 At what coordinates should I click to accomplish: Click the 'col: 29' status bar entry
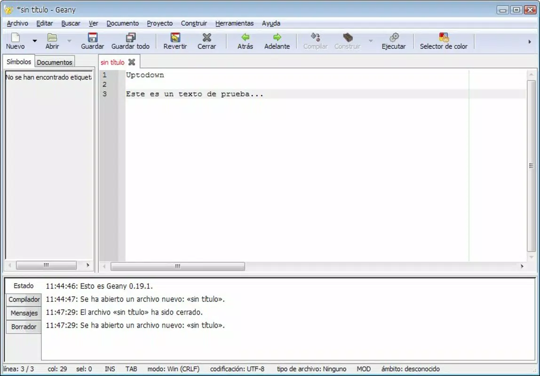(x=57, y=369)
